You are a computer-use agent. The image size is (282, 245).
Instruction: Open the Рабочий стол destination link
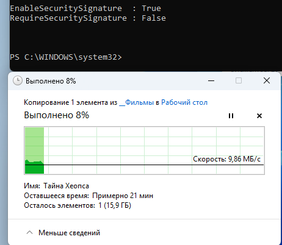pyautogui.click(x=184, y=102)
